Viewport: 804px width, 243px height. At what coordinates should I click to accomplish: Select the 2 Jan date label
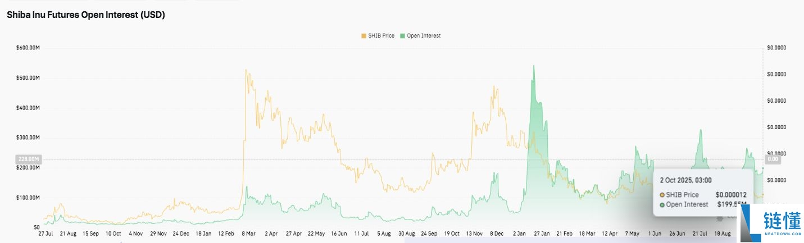(x=520, y=233)
